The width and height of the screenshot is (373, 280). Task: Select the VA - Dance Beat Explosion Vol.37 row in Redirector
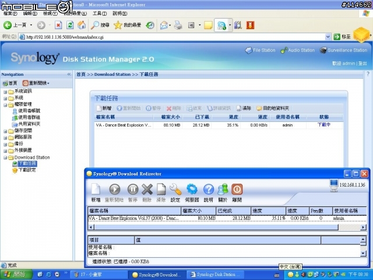(x=227, y=218)
